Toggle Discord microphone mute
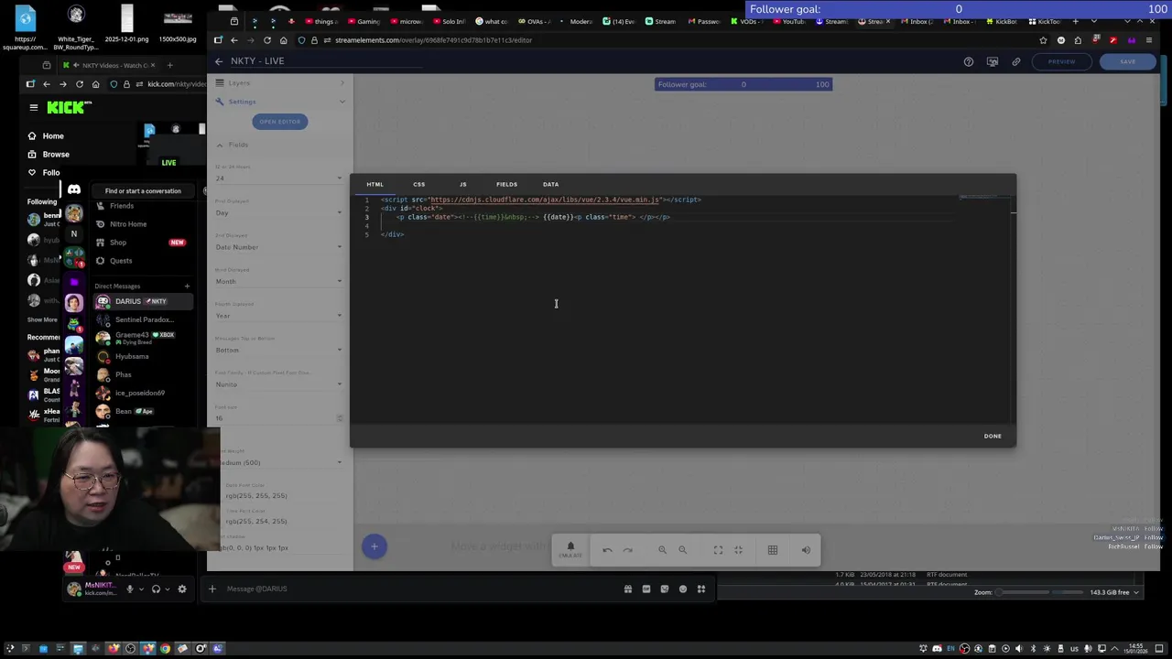The height and width of the screenshot is (659, 1172). (x=130, y=589)
